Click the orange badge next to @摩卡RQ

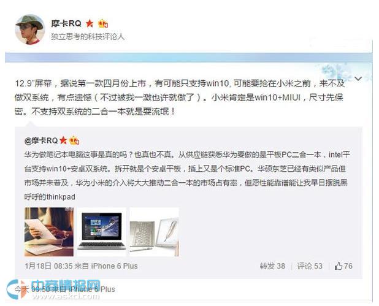[x=74, y=140]
